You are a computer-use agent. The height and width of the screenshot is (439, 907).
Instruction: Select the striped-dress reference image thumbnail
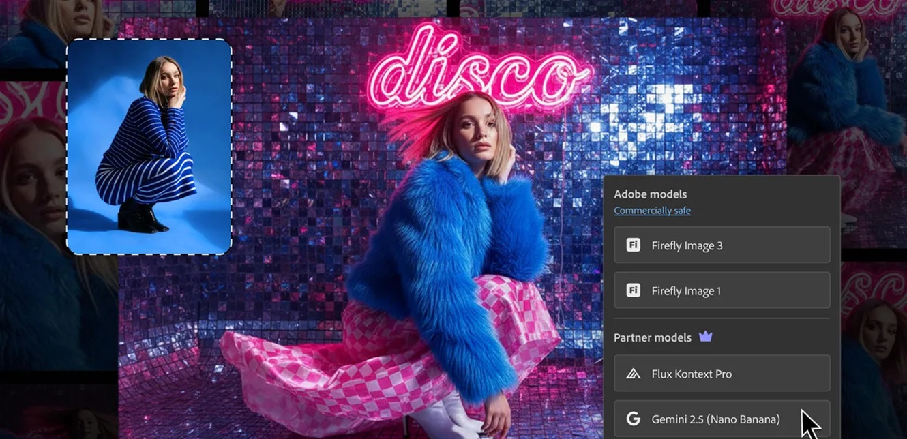(149, 147)
